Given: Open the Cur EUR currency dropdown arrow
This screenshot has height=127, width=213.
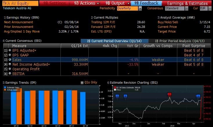Looking at the screenshot, I should click(x=210, y=8).
